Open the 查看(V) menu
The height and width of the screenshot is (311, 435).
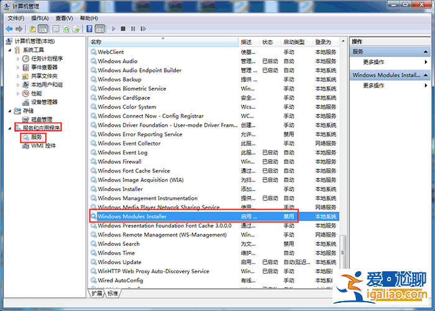coord(64,18)
